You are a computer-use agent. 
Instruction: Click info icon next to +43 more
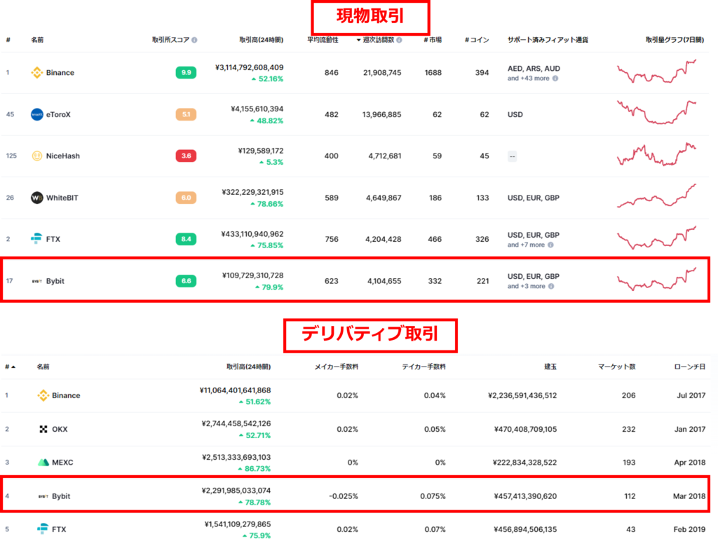pos(555,79)
